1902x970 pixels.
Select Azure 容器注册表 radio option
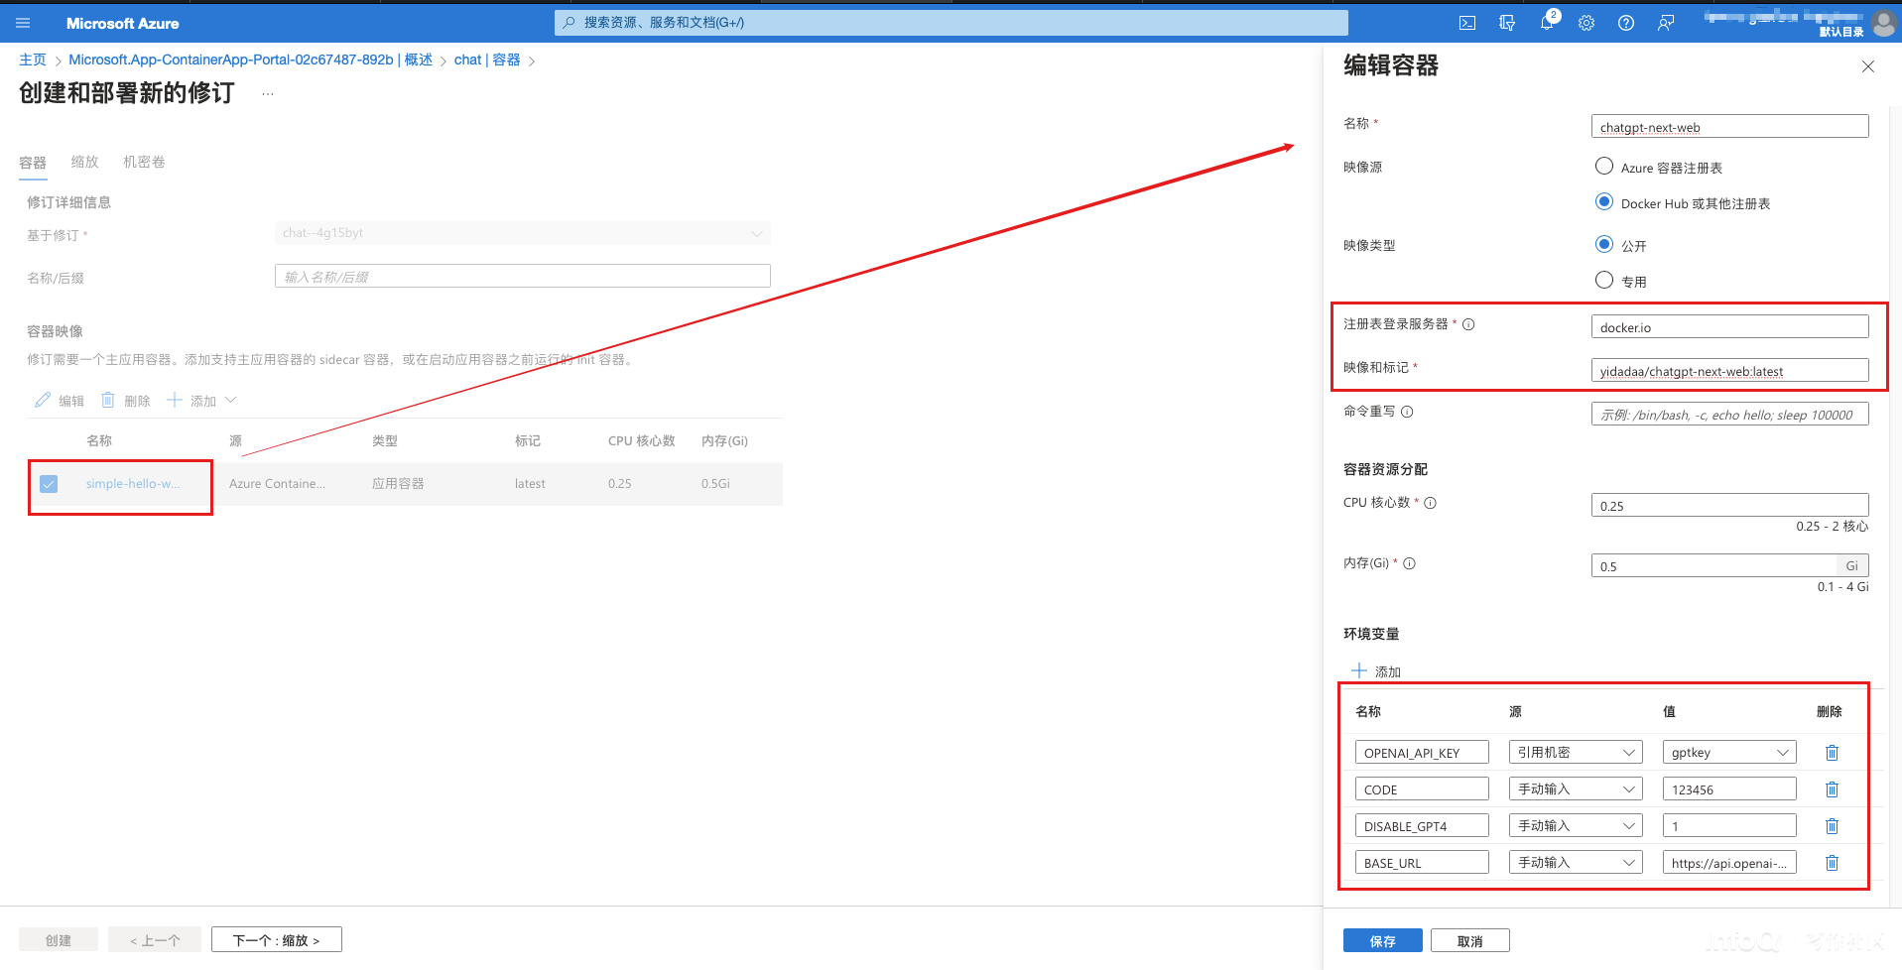(1604, 166)
